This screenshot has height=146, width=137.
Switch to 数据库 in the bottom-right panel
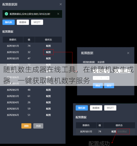pyautogui.click(x=96, y=108)
